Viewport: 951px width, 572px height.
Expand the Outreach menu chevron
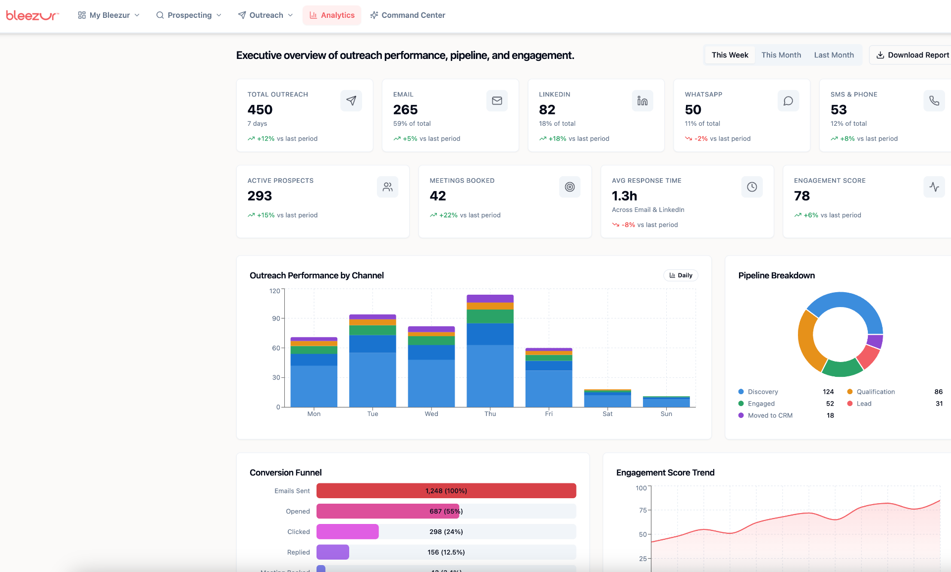point(290,15)
